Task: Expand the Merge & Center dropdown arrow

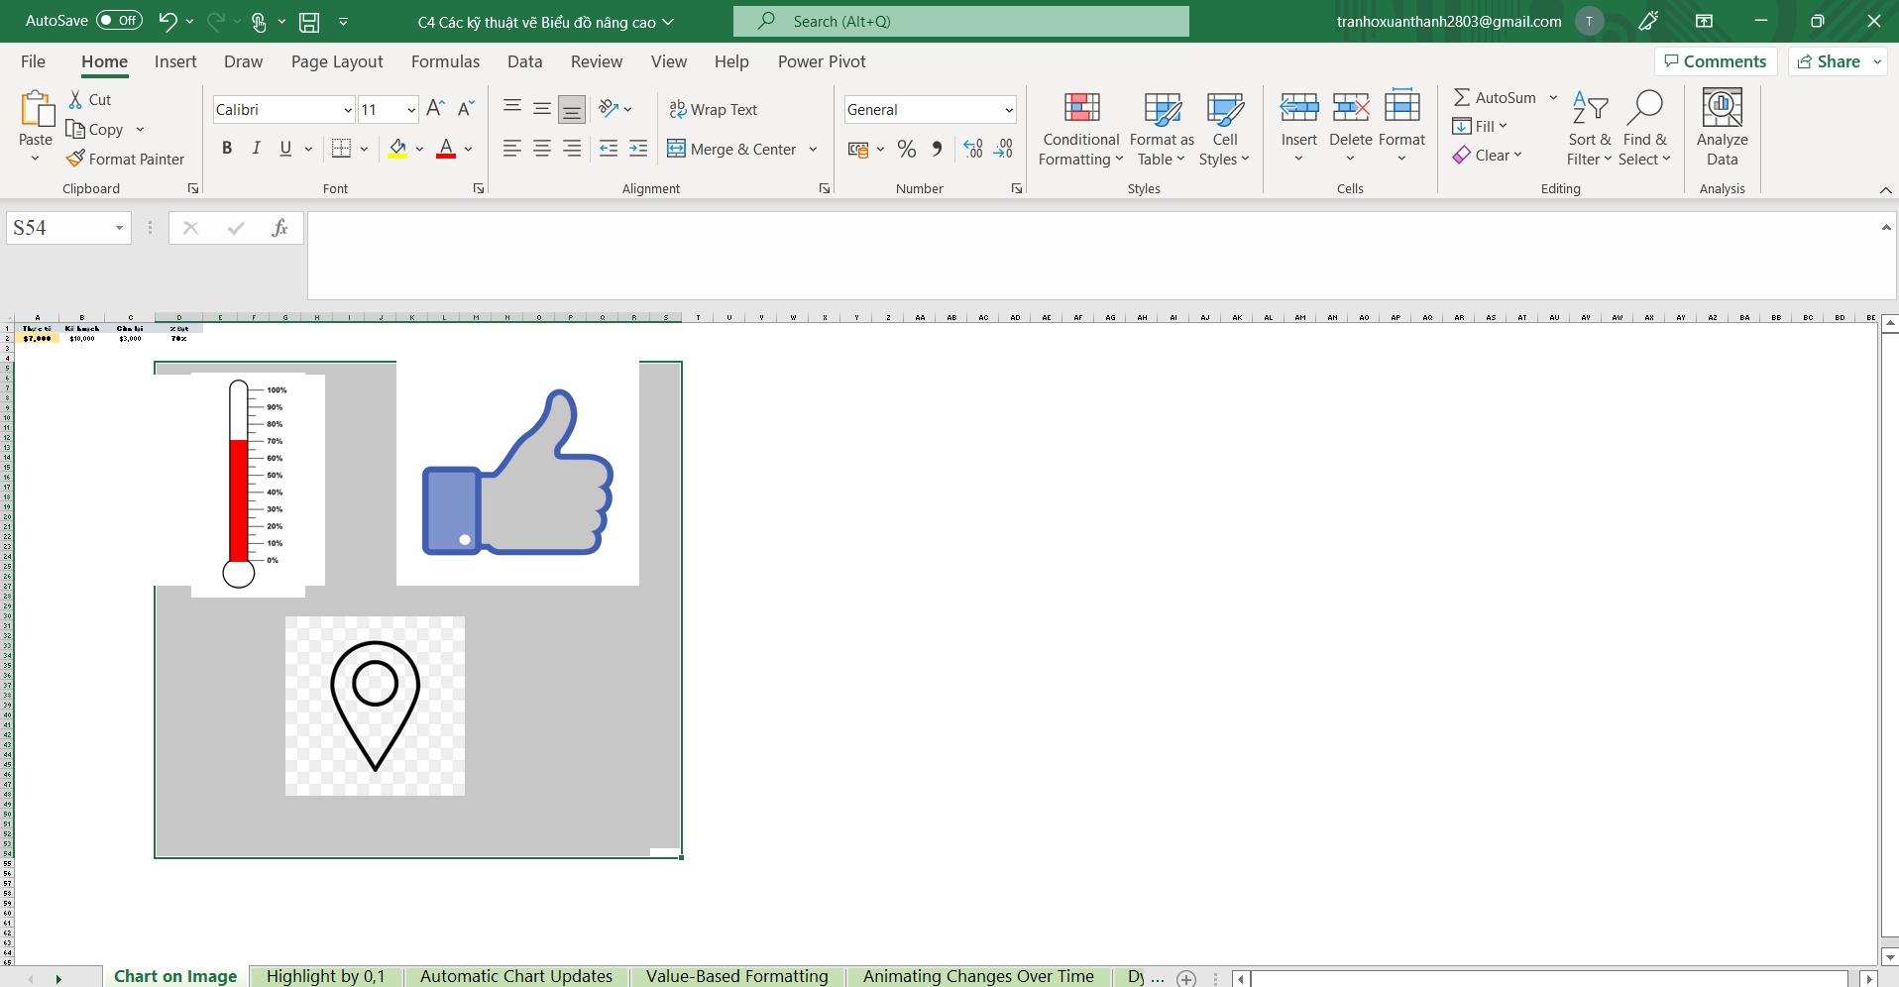Action: coord(814,150)
